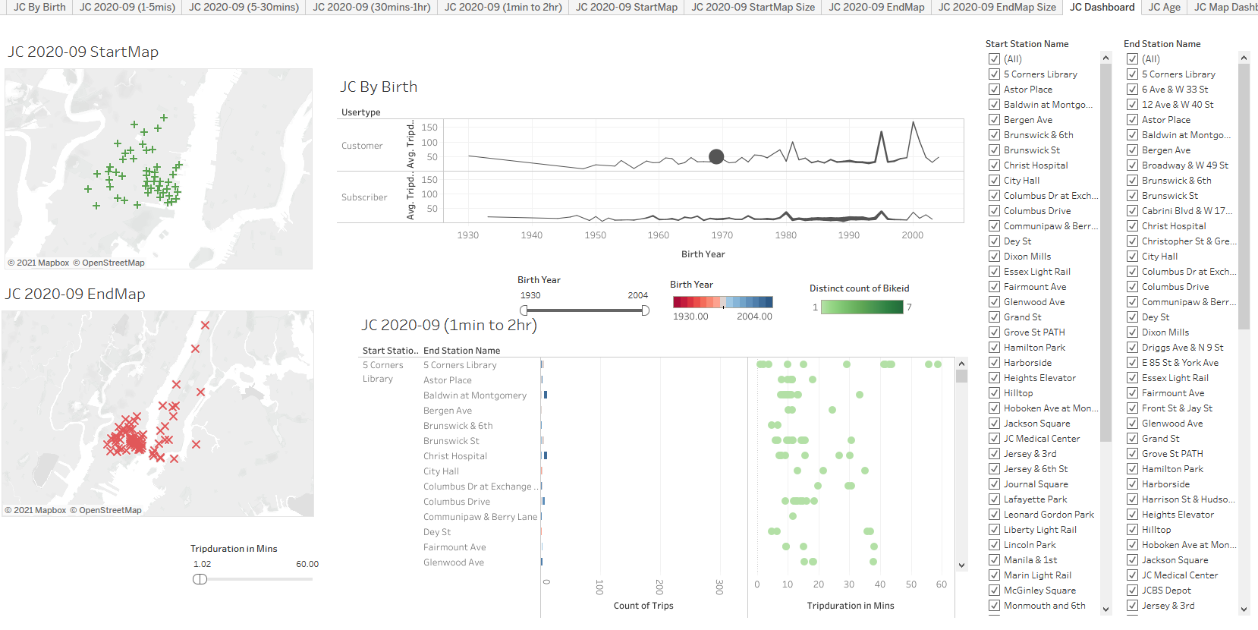Switch to the JC By Birth tab
This screenshot has height=630, width=1258.
[39, 7]
